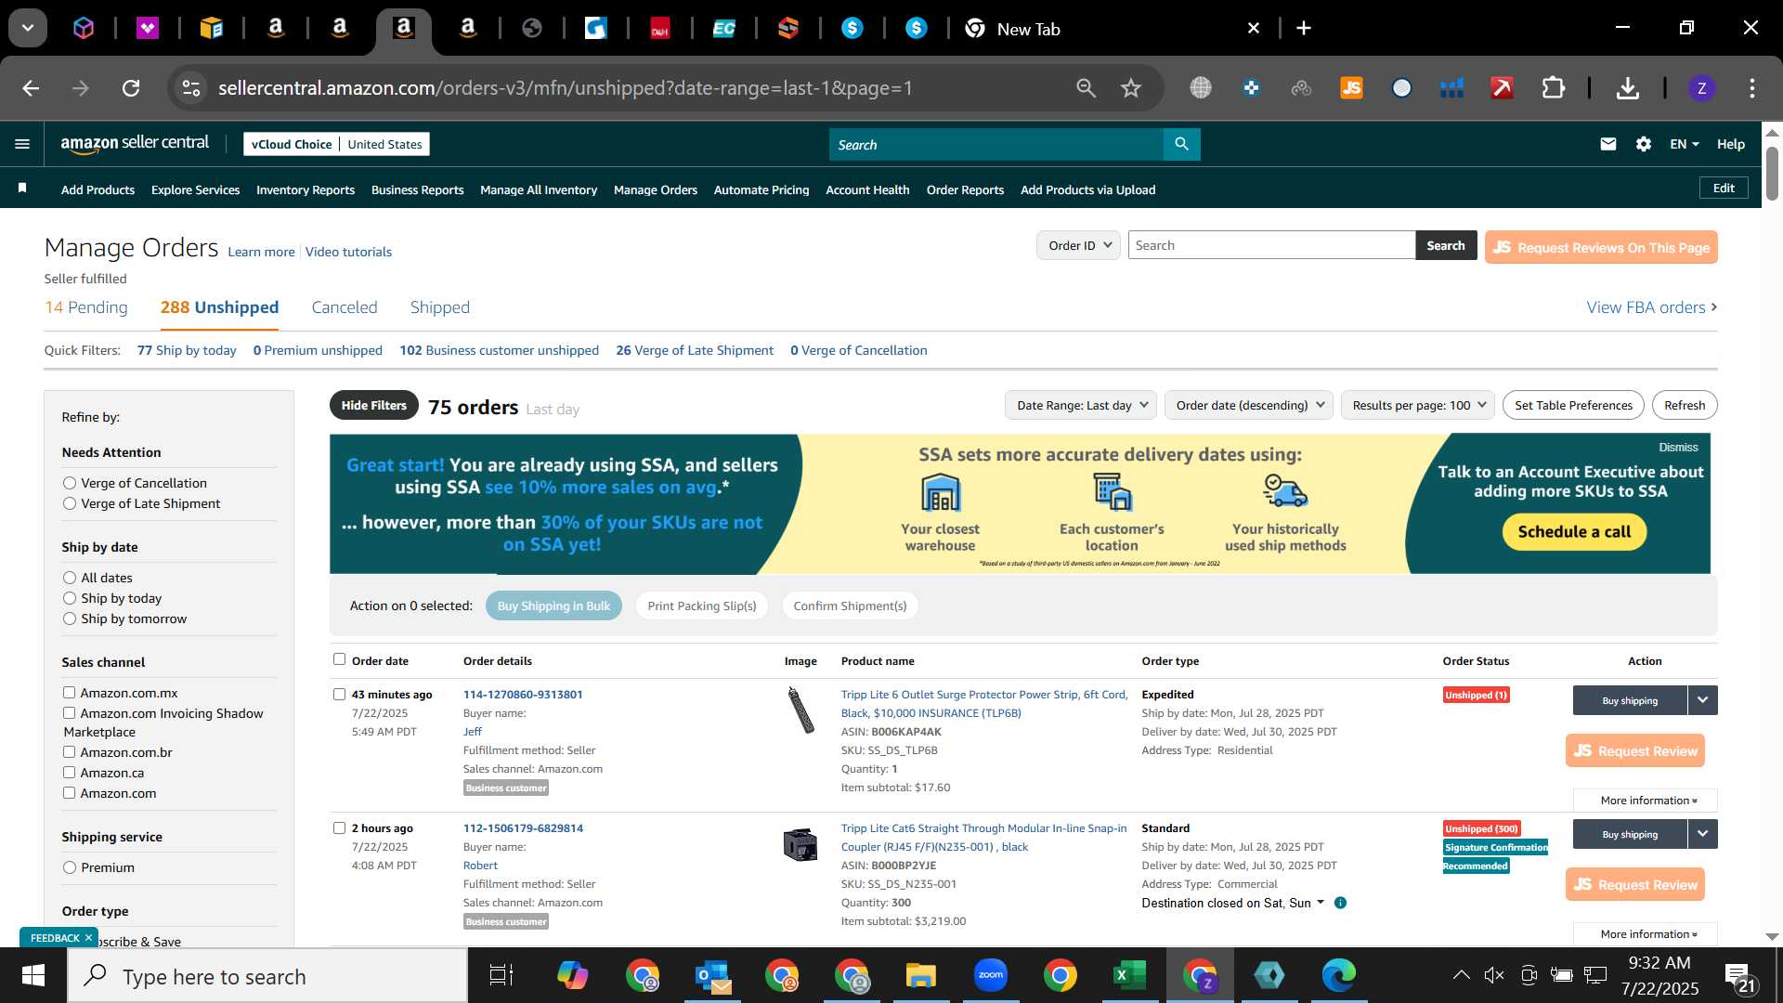Image resolution: width=1783 pixels, height=1003 pixels.
Task: Apply the 77 Ship by today quick filter
Action: tap(187, 350)
